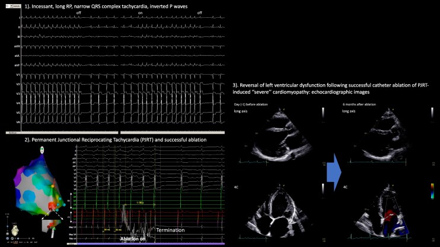Click the white round icon left of the heart model
Image resolution: width=440 pixels, height=247 pixels.
tap(8, 234)
